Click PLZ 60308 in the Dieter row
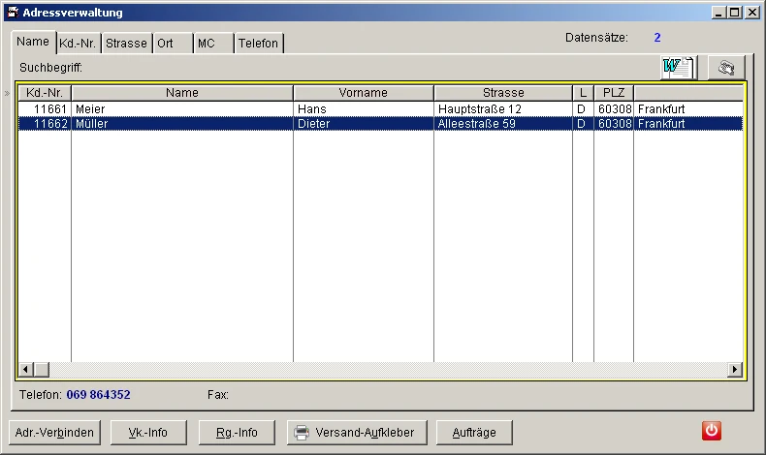This screenshot has height=455, width=766. [x=615, y=123]
